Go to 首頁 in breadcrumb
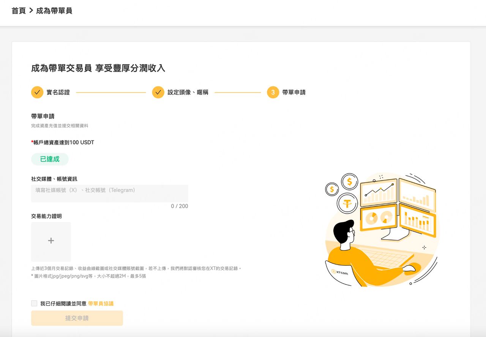The image size is (486, 337). [x=19, y=11]
